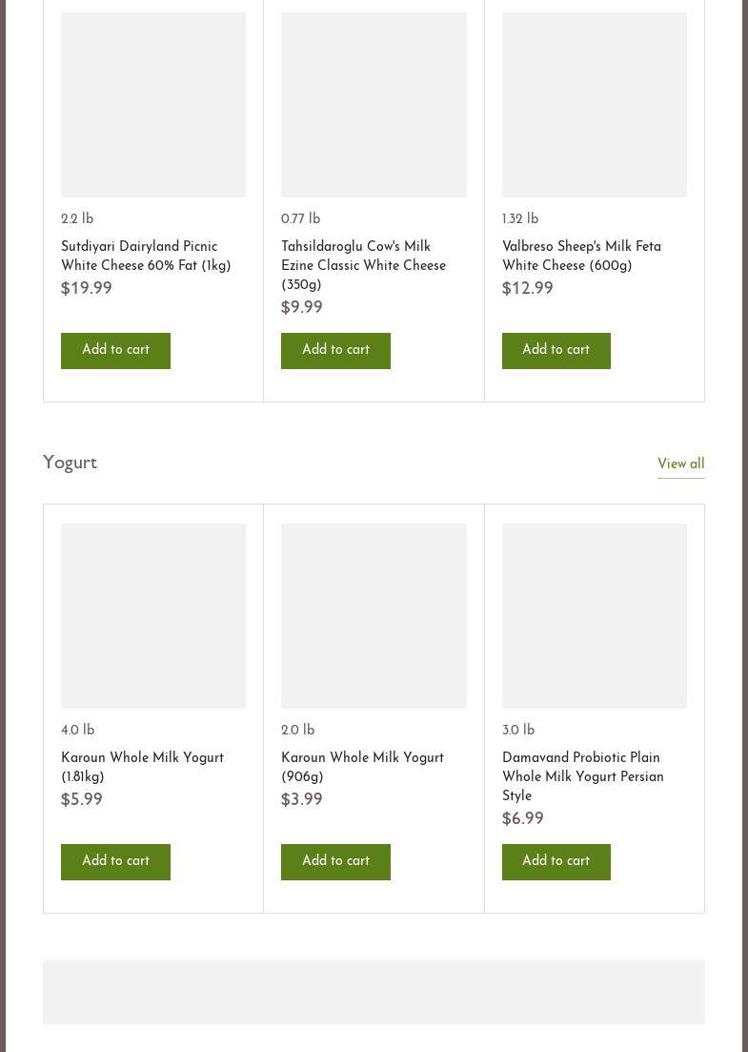748x1052 pixels.
Task: Open Valbreso Sheep's Milk Feta title link
Action: pos(581,257)
